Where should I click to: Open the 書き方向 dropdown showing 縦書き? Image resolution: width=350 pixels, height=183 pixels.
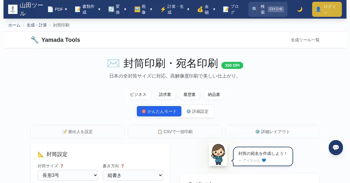(x=133, y=175)
